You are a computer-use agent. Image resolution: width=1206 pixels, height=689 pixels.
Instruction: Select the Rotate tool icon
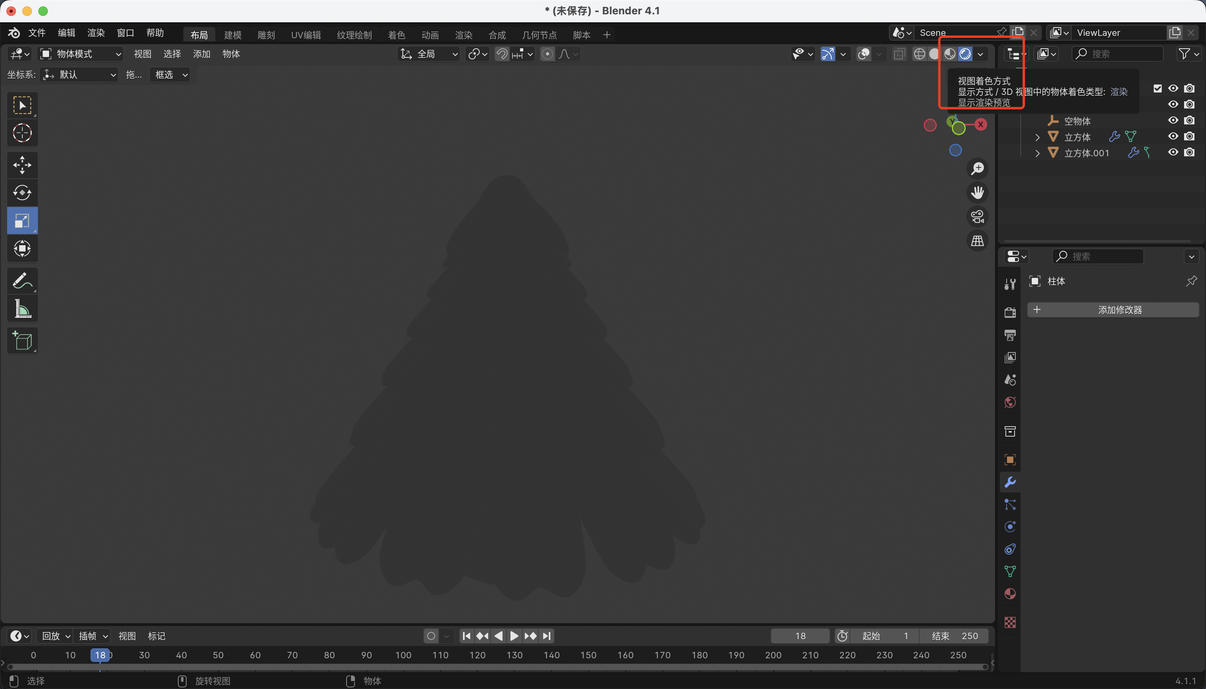point(22,193)
